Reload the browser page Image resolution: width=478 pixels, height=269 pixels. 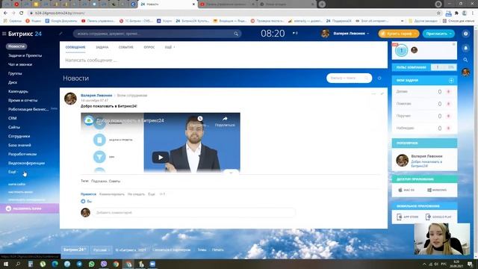pyautogui.click(x=22, y=13)
